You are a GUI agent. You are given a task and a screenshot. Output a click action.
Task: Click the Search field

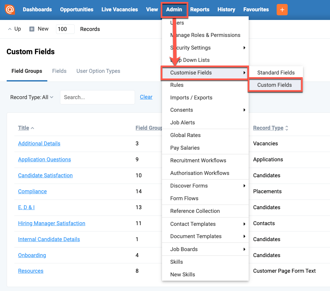tap(97, 97)
